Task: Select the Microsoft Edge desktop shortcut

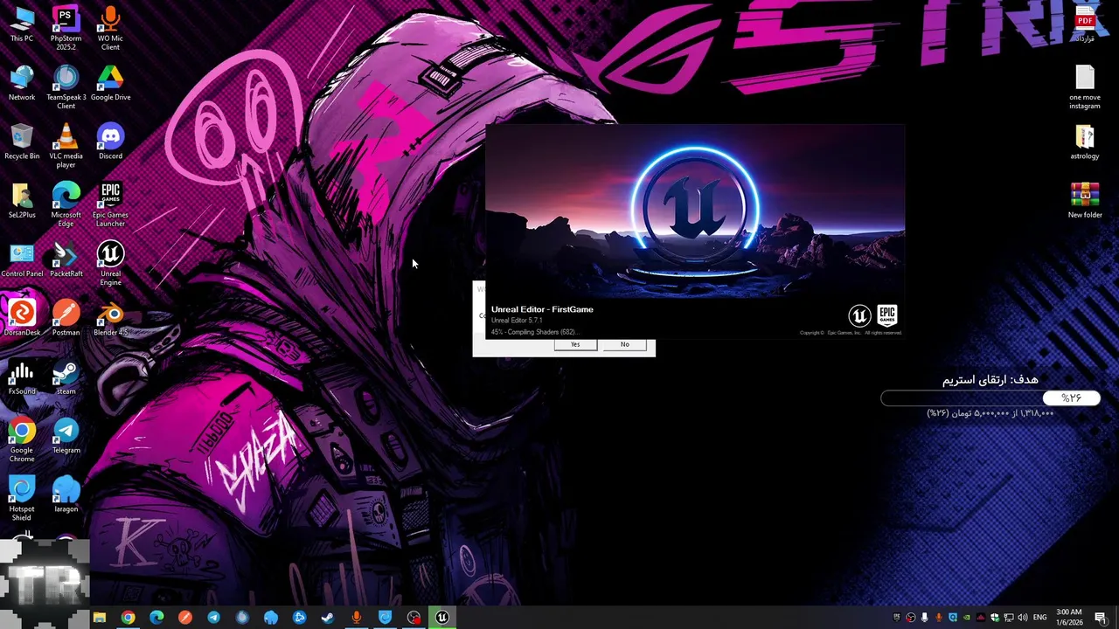Action: pos(66,204)
